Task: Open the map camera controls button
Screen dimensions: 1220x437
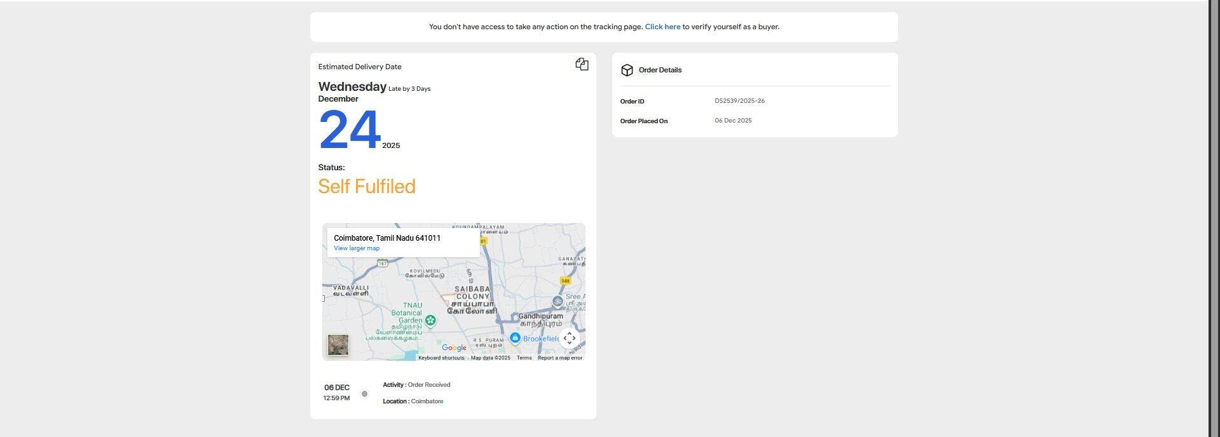Action: (x=569, y=339)
